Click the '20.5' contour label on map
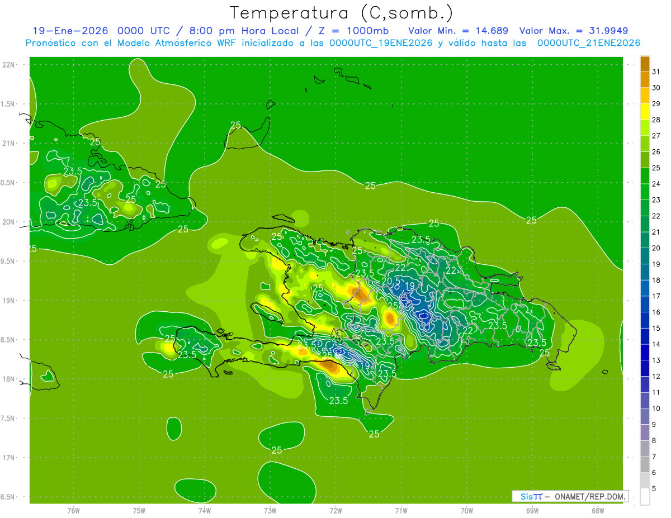Viewport: 671px width, 518px height. click(x=391, y=281)
